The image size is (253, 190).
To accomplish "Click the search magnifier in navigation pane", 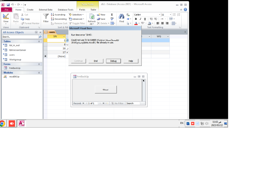I will click(40, 37).
